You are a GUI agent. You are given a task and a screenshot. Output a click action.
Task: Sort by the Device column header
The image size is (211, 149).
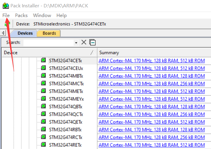click(x=49, y=53)
